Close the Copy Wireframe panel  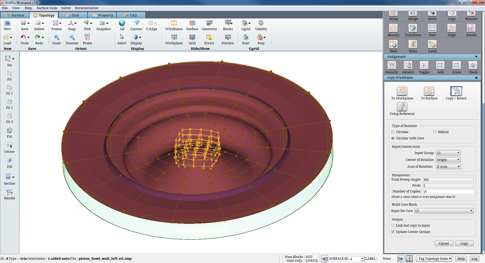click(476, 78)
